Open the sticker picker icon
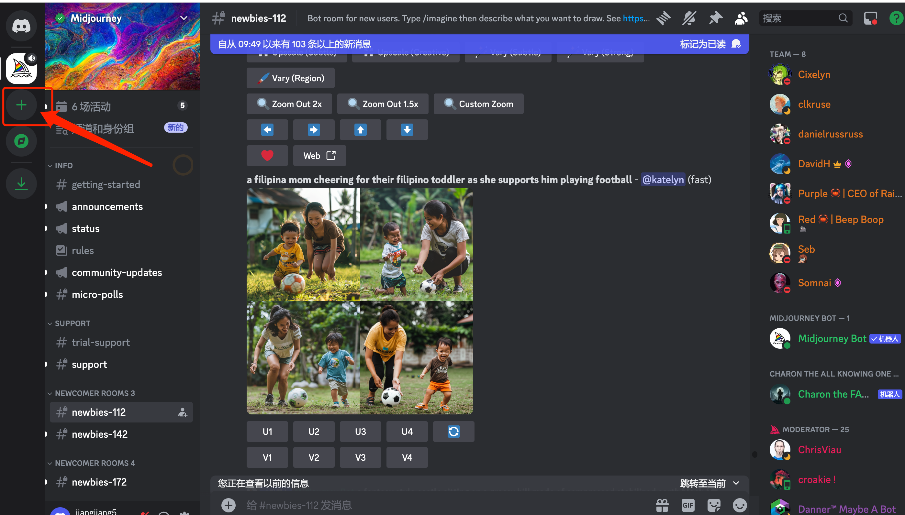This screenshot has height=515, width=905. (x=714, y=505)
